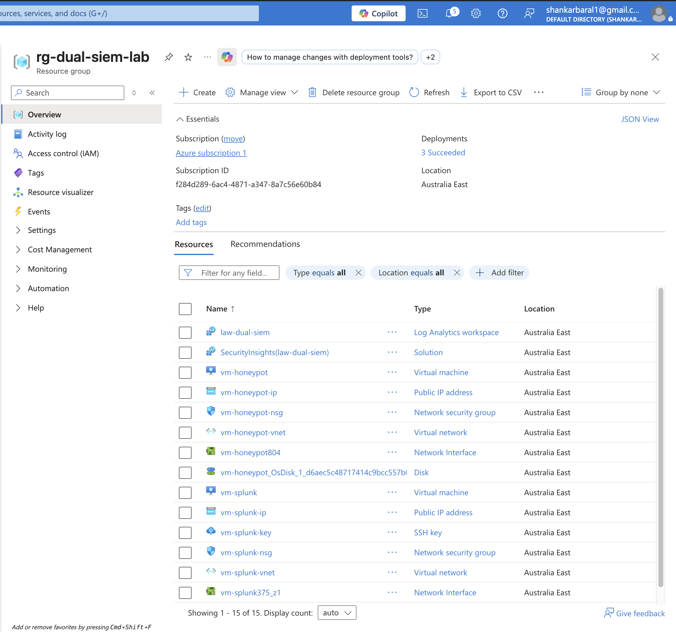This screenshot has width=676, height=632.
Task: Open more actions for vm-honeypot row
Action: pyautogui.click(x=392, y=372)
